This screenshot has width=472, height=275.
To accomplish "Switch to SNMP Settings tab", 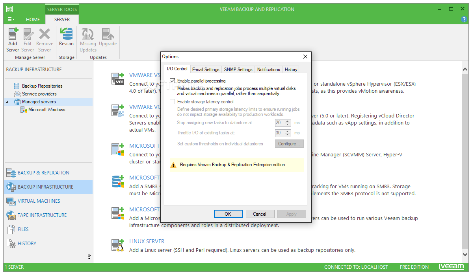I will point(238,70).
